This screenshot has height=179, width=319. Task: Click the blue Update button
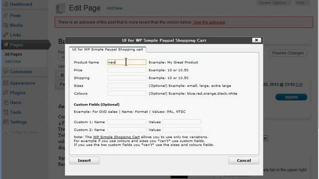291,97
